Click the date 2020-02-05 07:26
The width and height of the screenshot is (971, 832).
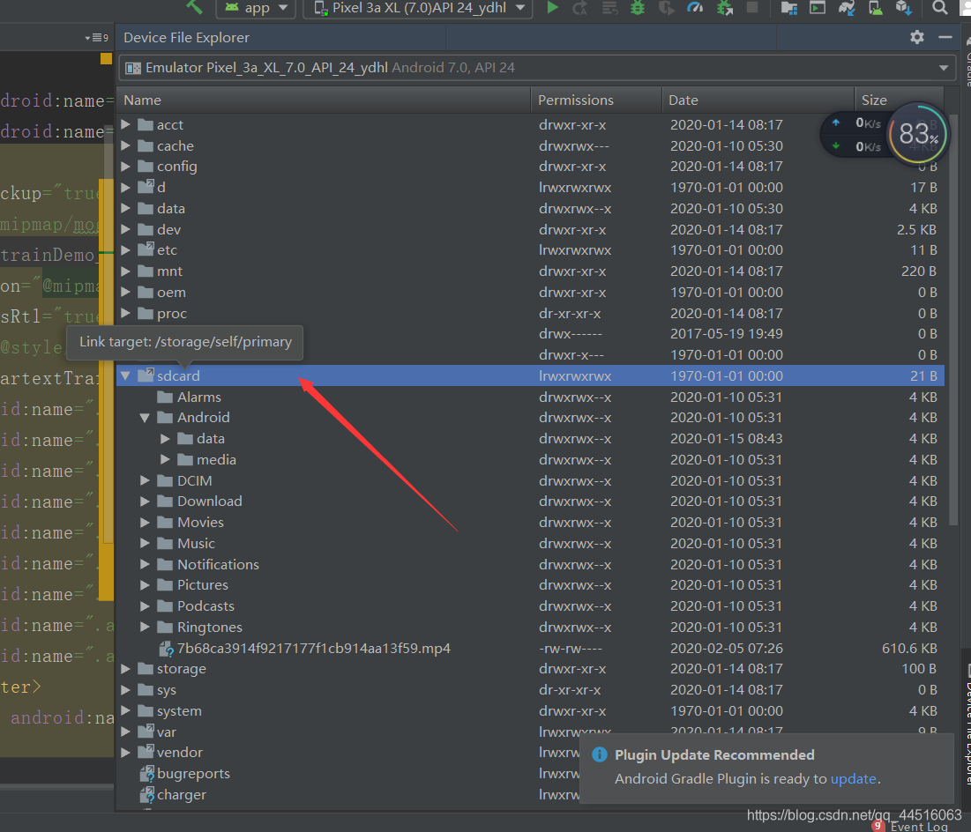(727, 648)
